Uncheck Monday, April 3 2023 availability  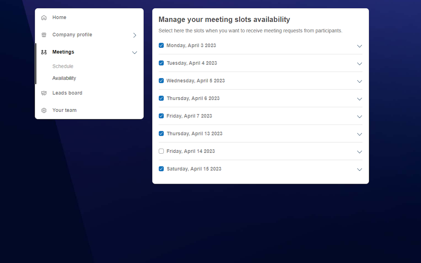(x=161, y=45)
